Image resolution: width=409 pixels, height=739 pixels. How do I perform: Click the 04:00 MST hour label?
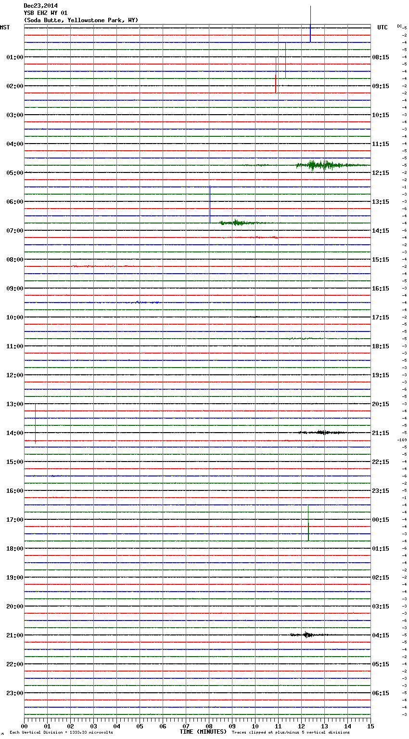click(x=15, y=144)
